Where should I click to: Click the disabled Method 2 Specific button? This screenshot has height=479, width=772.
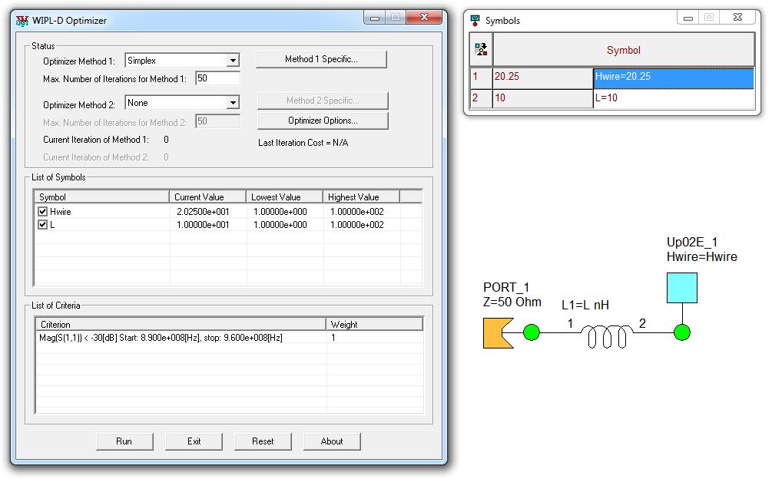pos(323,101)
